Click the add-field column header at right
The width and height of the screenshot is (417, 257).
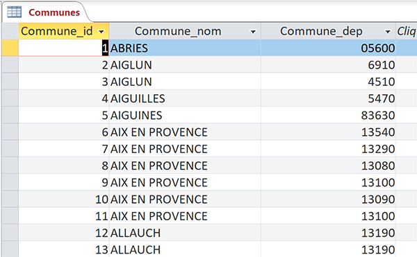pyautogui.click(x=407, y=31)
